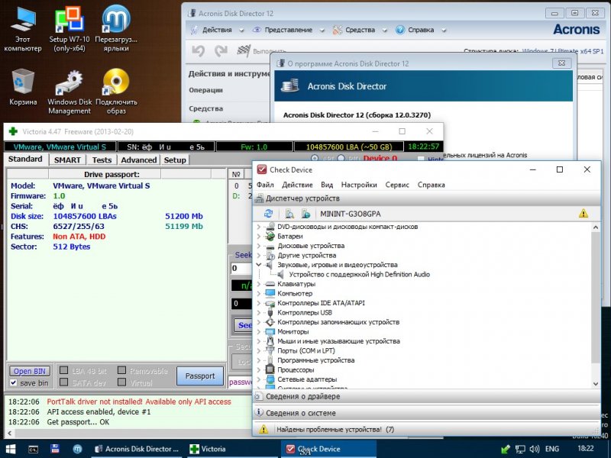Open the command prompt taskbar icon

pyautogui.click(x=34, y=449)
